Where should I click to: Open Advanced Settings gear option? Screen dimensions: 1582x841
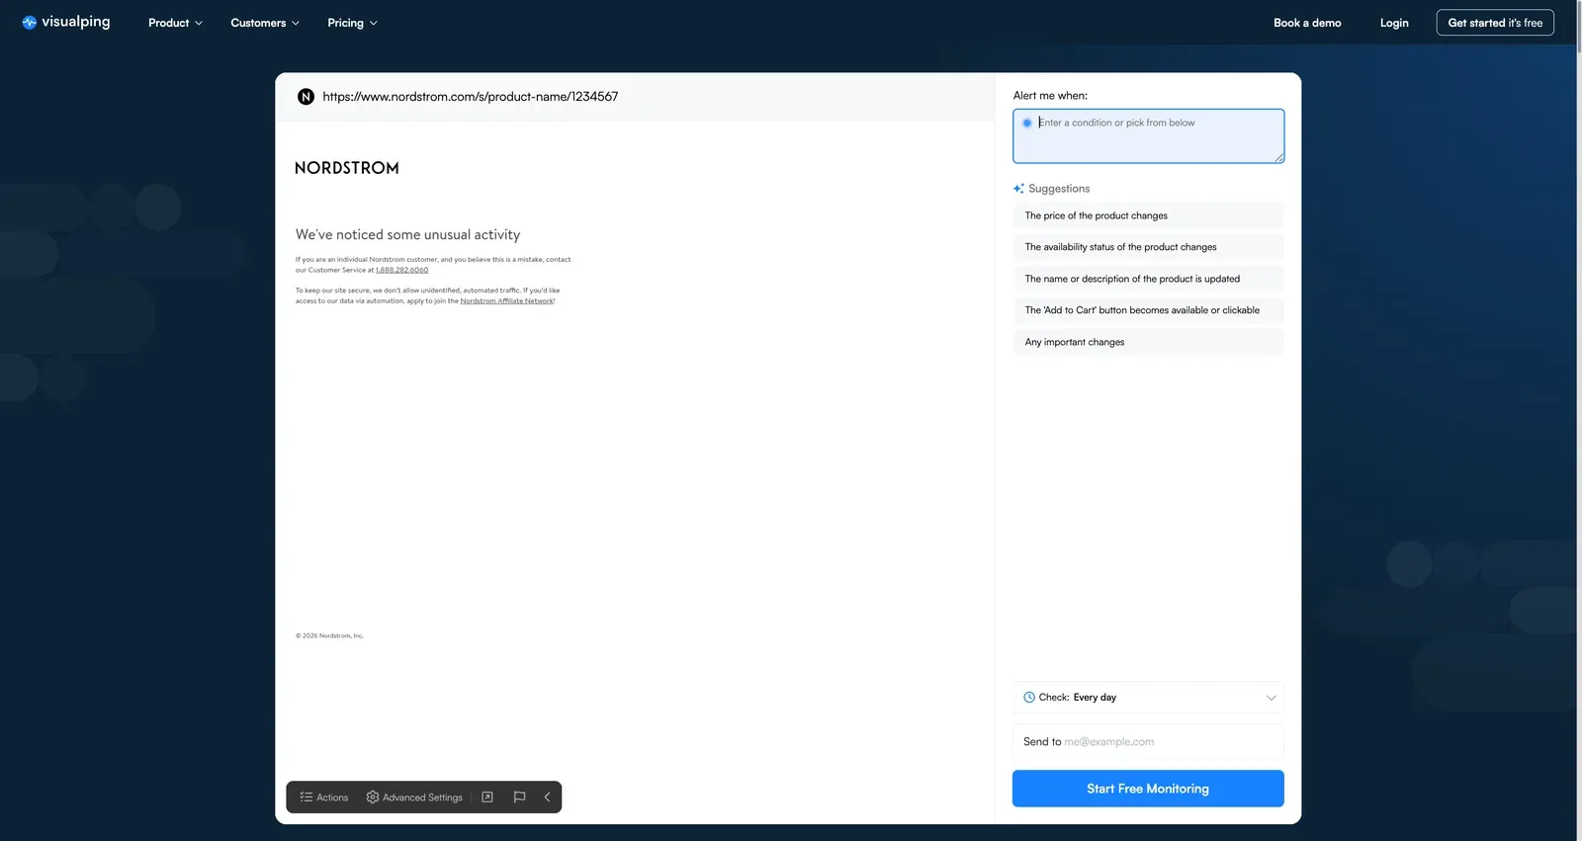point(414,798)
